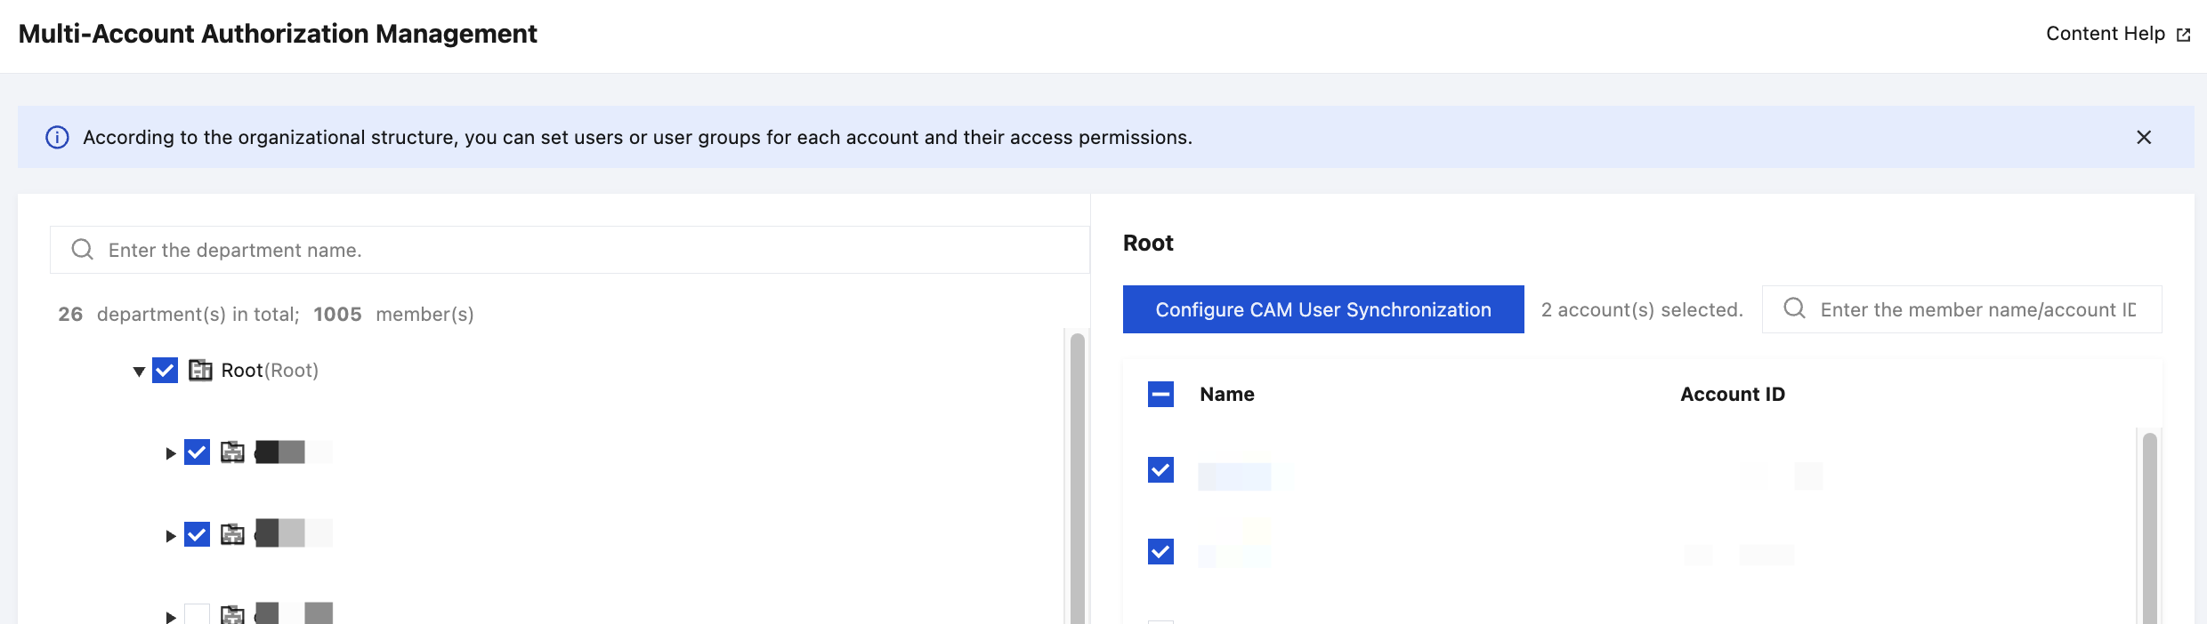This screenshot has height=624, width=2207.
Task: Click Configure CAM User Synchronization button
Action: 1323,309
